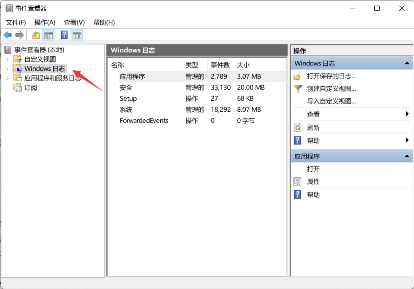This screenshot has width=414, height=289.
Task: Collapse the Windows 日志 section in the Actions pane
Action: point(407,63)
